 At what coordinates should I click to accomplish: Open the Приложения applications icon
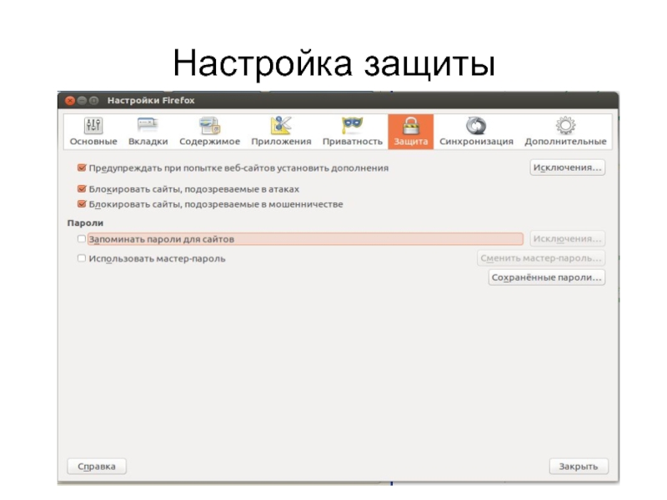281,126
